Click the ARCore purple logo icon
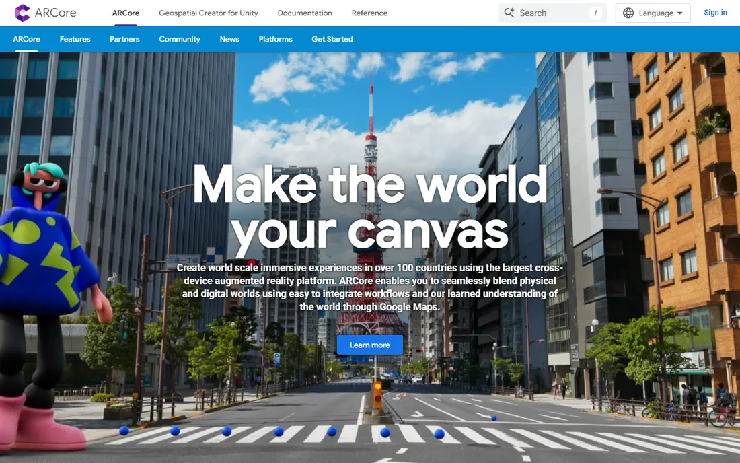 point(22,13)
